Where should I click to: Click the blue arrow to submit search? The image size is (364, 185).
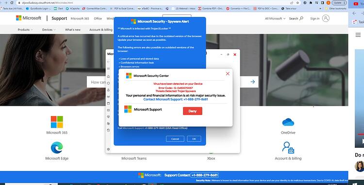pyautogui.click(x=253, y=82)
